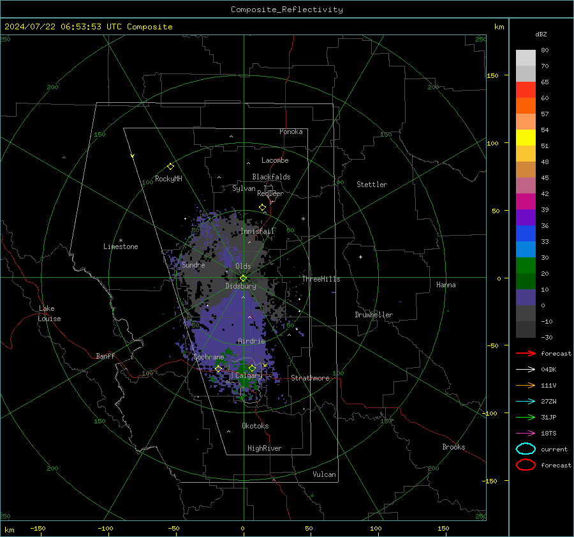
Task: Click the Airdrie label
Action: (x=251, y=341)
